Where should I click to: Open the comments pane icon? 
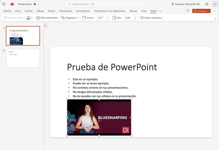coord(188,11)
